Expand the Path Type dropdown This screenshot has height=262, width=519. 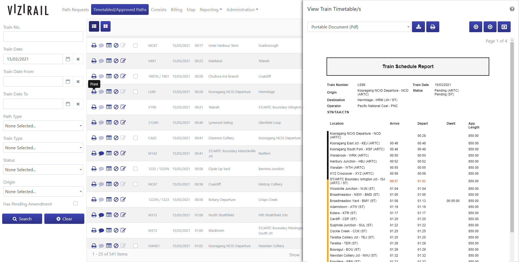[x=43, y=126]
